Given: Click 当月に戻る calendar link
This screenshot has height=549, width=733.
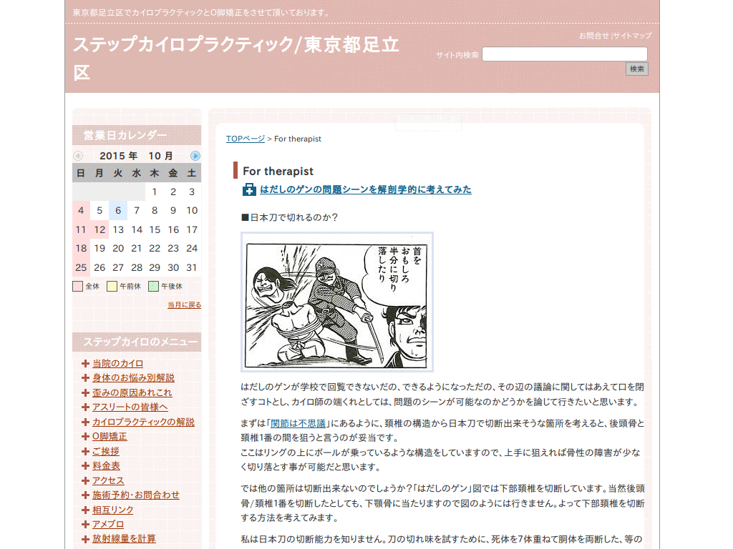Looking at the screenshot, I should (184, 305).
